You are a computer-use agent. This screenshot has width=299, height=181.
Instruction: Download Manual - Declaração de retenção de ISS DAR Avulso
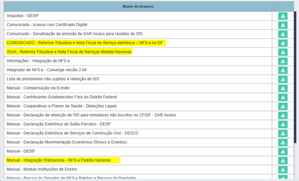click(283, 115)
